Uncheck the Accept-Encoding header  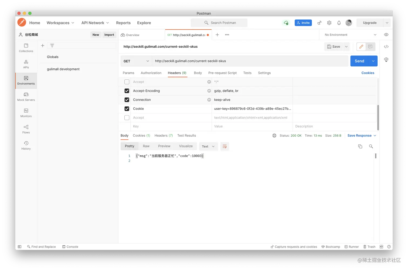click(x=127, y=91)
